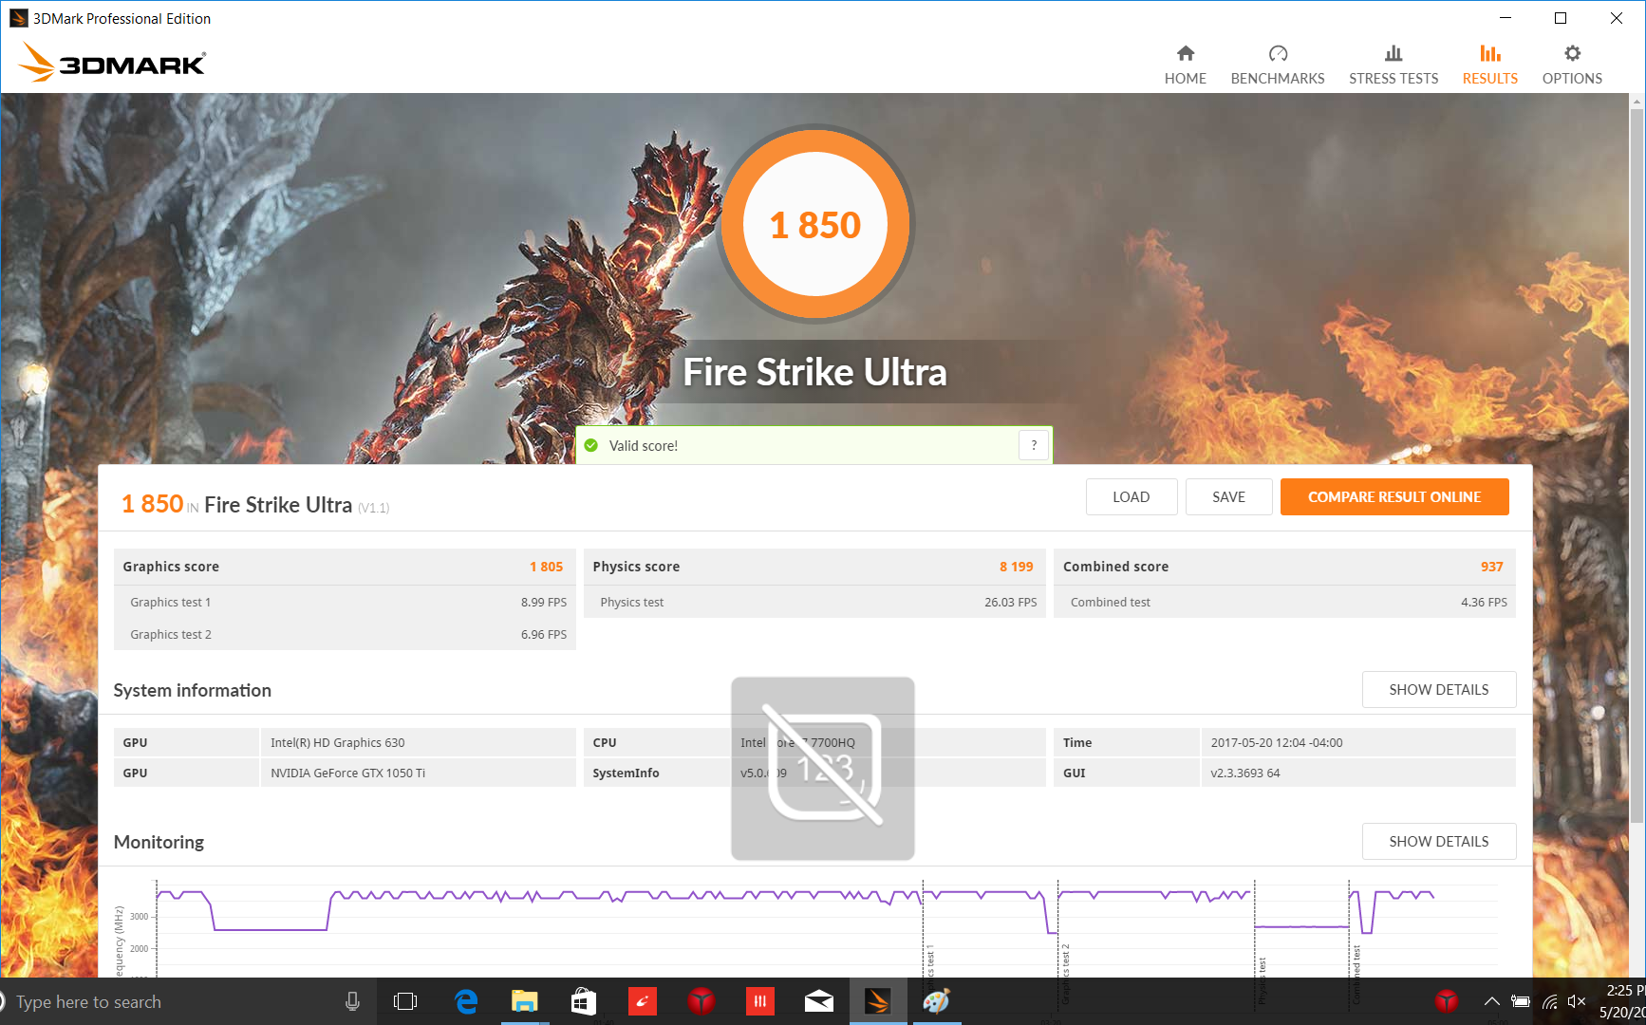Open Task View in taskbar
Screen dimensions: 1646x1025
(x=405, y=1001)
